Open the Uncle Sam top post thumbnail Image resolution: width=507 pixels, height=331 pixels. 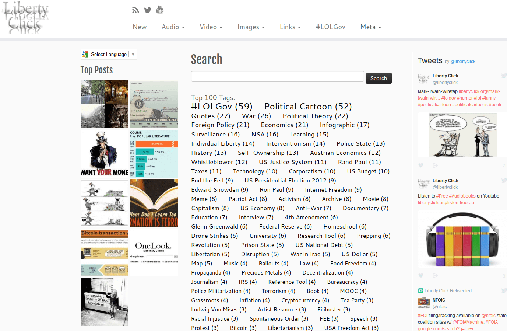click(105, 153)
